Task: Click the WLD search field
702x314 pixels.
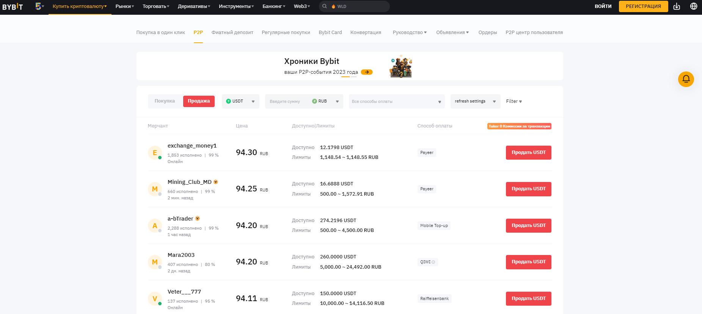Action: click(354, 6)
